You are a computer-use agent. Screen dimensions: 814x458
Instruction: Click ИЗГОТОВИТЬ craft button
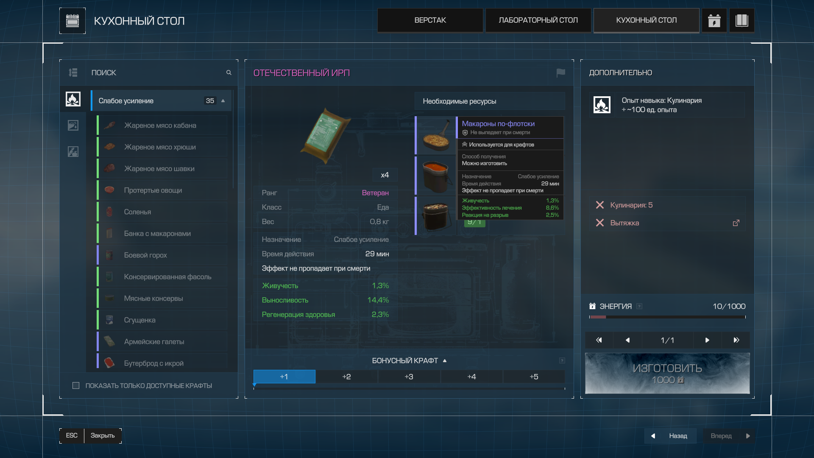pos(667,373)
